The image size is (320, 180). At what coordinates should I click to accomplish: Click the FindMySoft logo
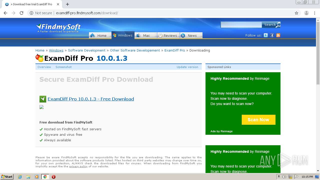[58, 28]
